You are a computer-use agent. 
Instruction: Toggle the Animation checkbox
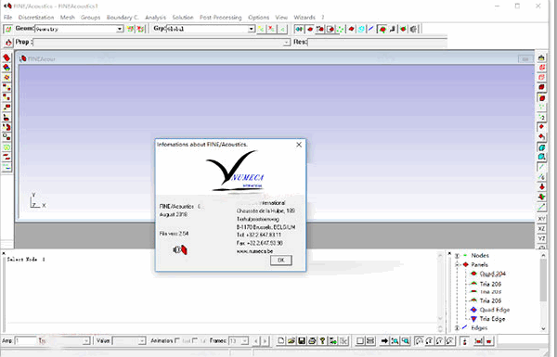[x=177, y=340]
